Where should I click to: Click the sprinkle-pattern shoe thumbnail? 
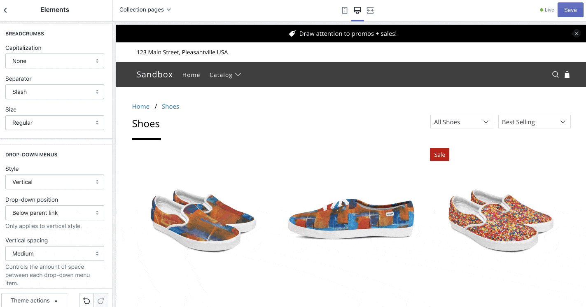pyautogui.click(x=500, y=220)
